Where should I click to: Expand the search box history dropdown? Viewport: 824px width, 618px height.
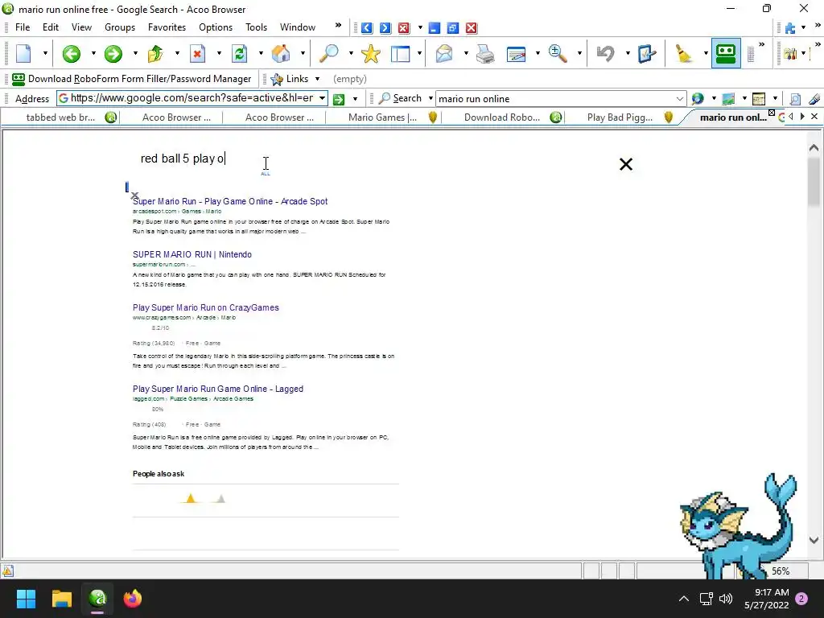[x=679, y=98]
